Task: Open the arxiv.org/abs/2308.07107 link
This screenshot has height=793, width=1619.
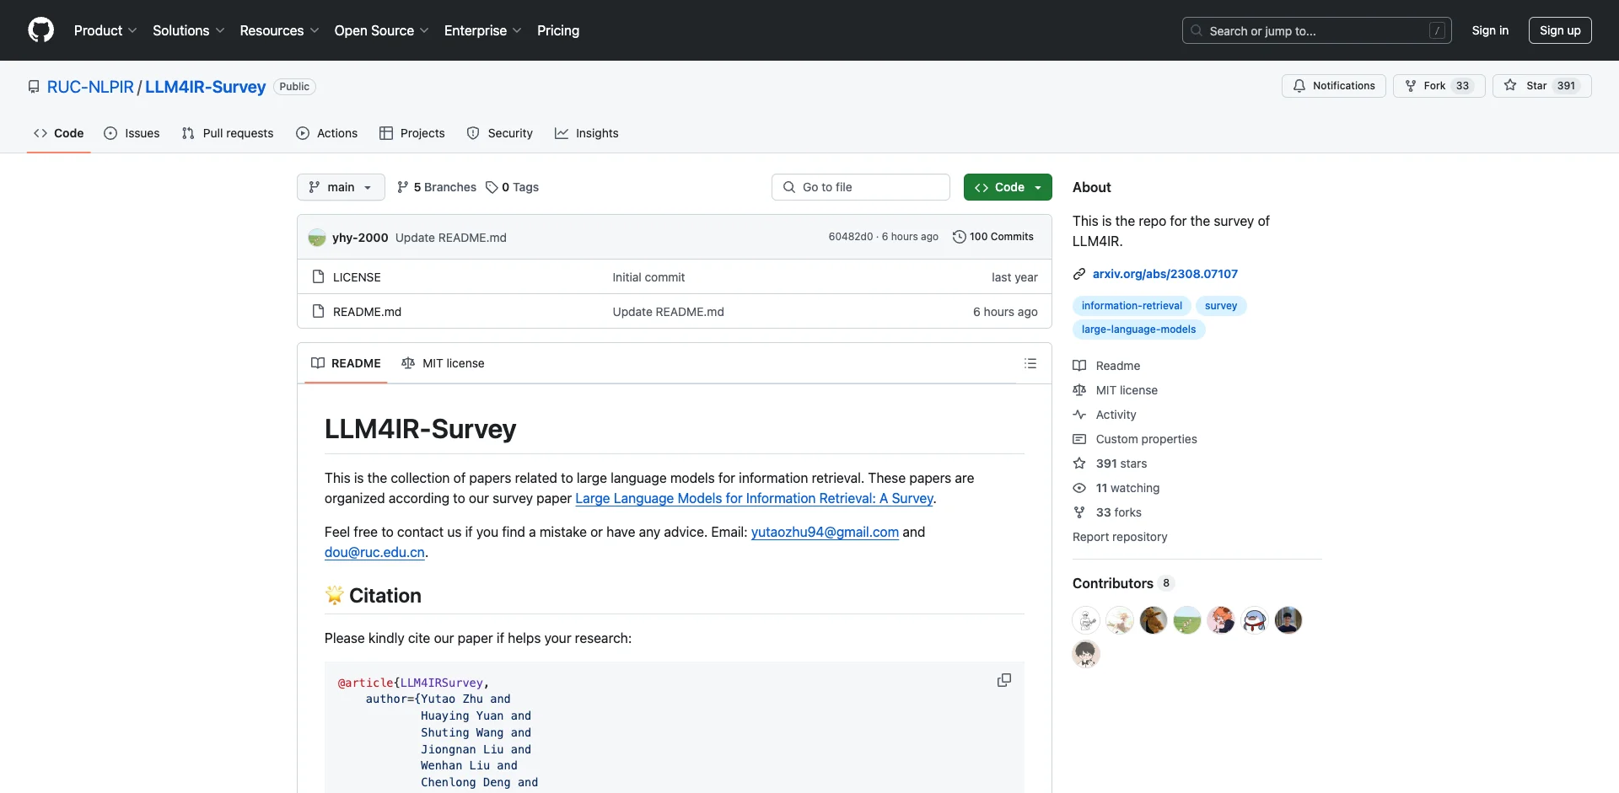Action: (x=1165, y=274)
